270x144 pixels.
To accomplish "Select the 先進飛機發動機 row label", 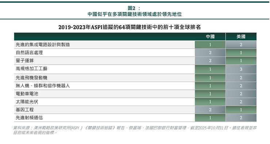I will tap(31, 78).
